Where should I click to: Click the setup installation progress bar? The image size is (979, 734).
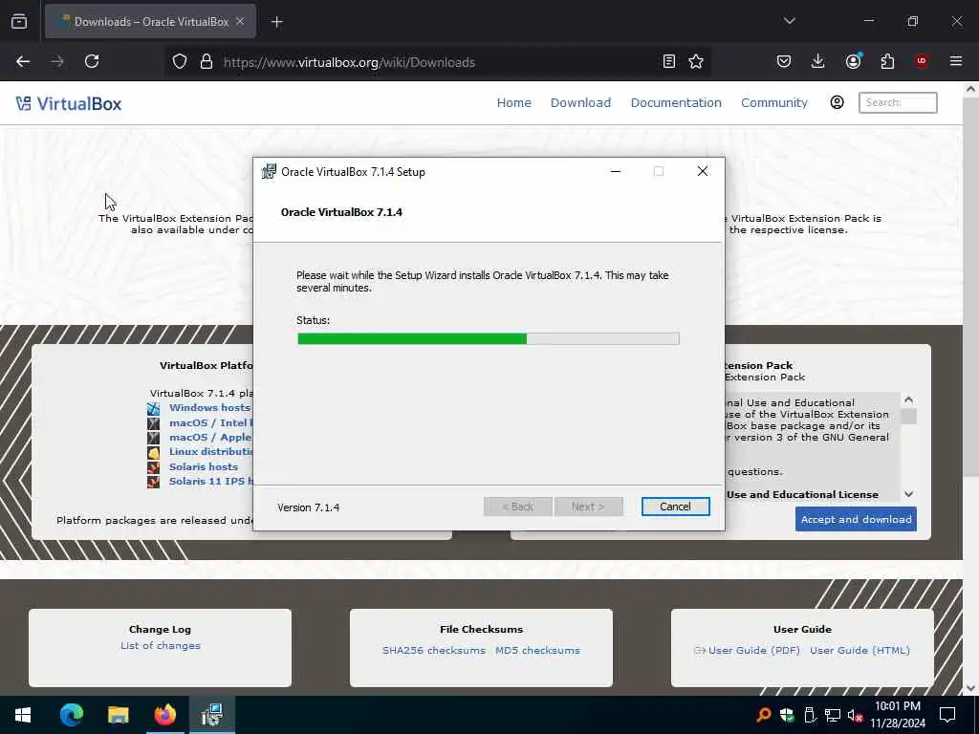tap(489, 338)
